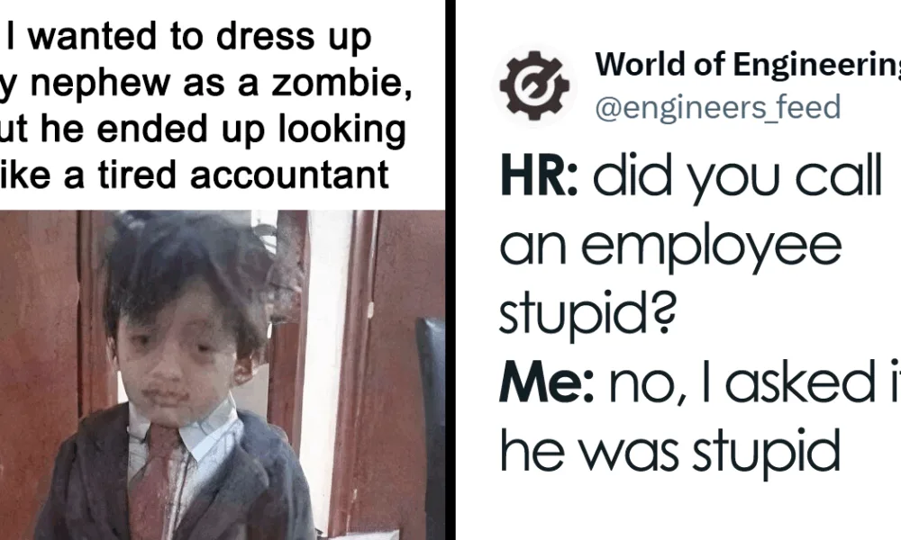This screenshot has width=901, height=540.
Task: Open the @engineers_feed handle link
Action: (718, 107)
